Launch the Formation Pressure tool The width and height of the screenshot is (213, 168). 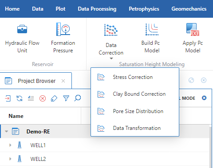point(63,38)
